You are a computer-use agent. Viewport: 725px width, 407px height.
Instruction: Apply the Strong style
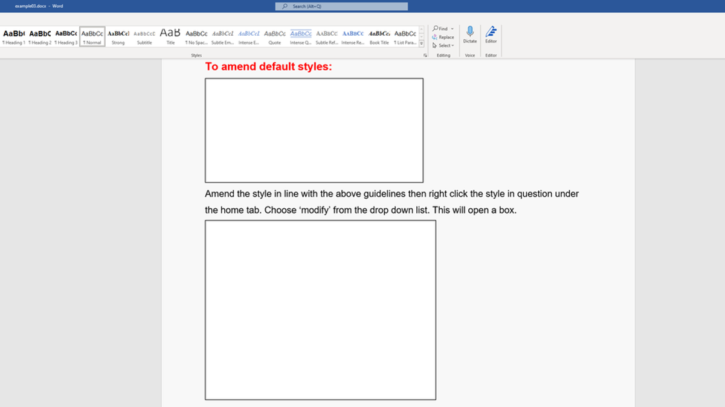tap(118, 37)
